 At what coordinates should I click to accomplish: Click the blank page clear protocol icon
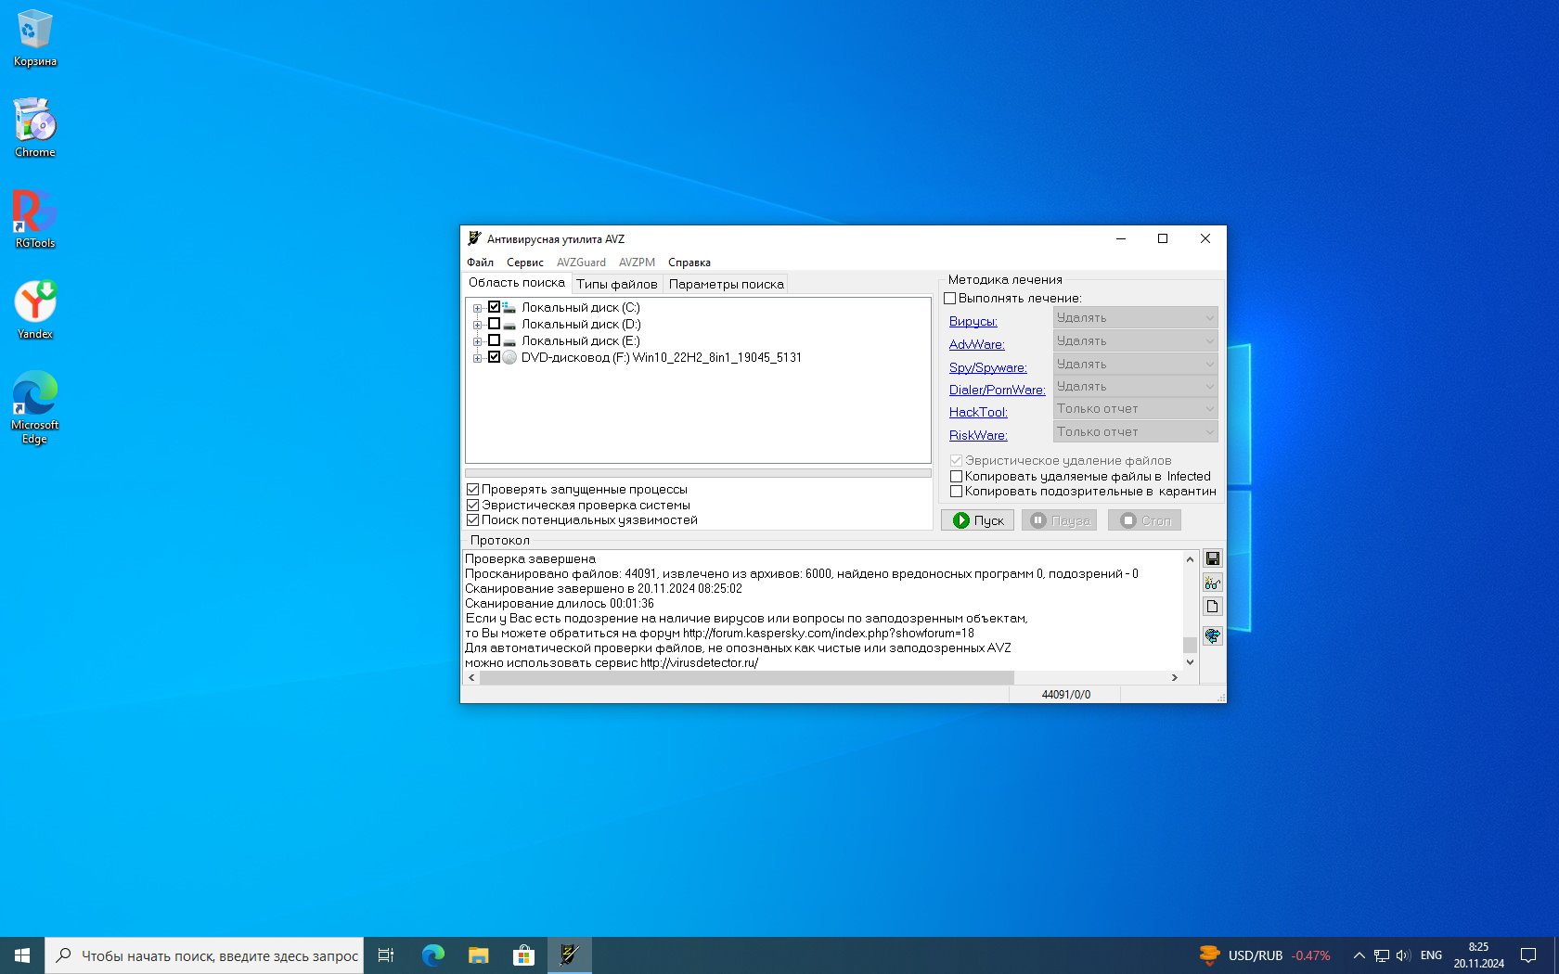(1212, 607)
